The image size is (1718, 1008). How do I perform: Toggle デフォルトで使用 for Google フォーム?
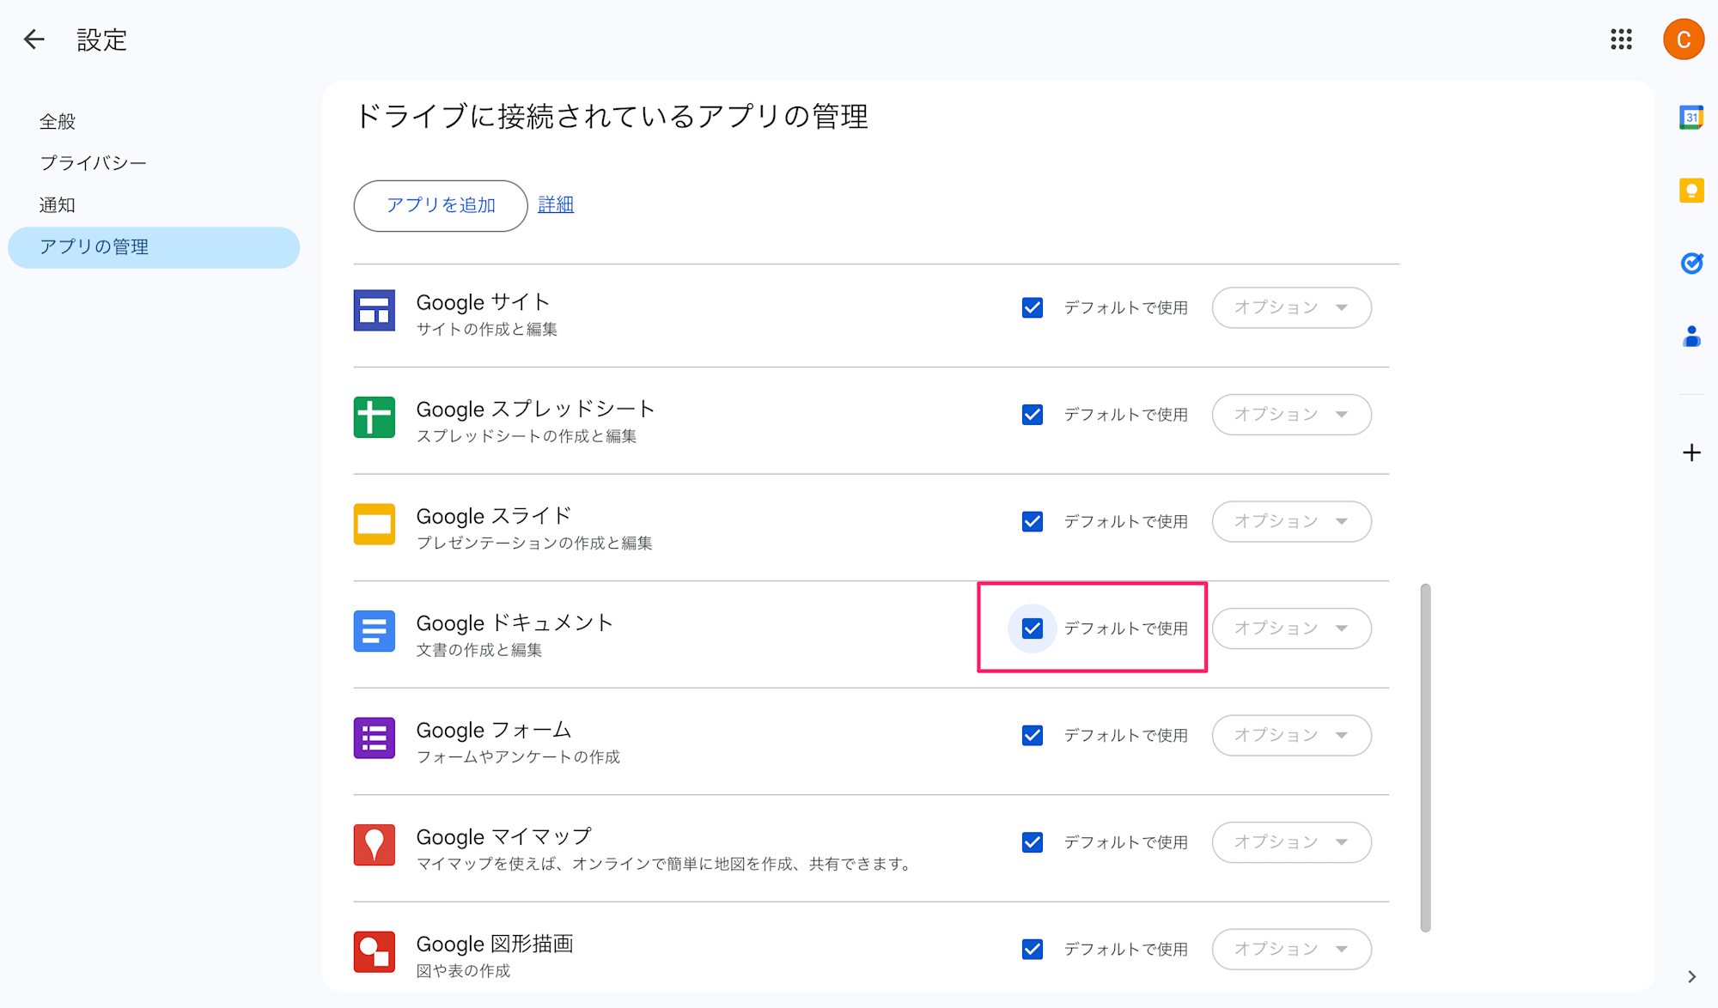pos(1032,735)
